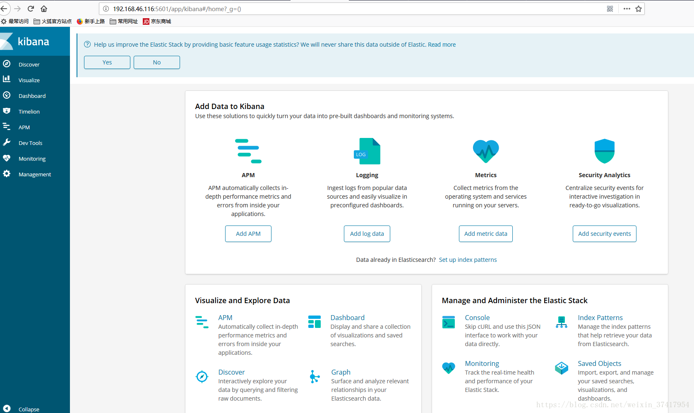
Task: Click the Console terminal icon
Action: tap(449, 322)
